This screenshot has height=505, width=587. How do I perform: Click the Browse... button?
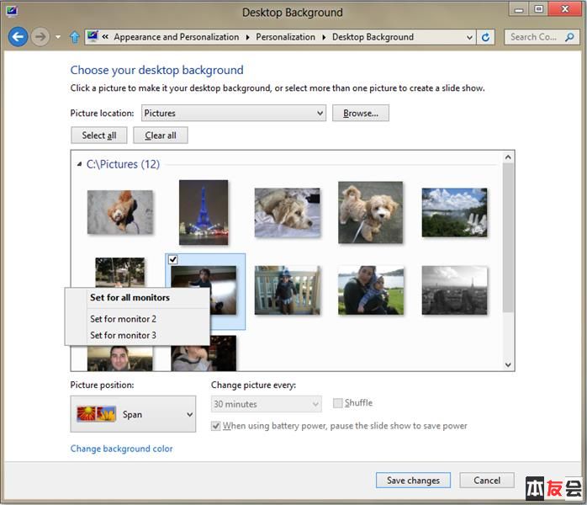click(x=361, y=113)
